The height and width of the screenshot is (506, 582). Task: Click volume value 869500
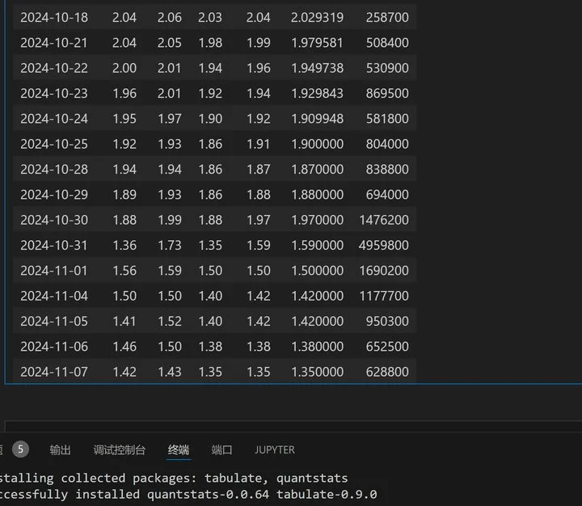pyautogui.click(x=387, y=93)
